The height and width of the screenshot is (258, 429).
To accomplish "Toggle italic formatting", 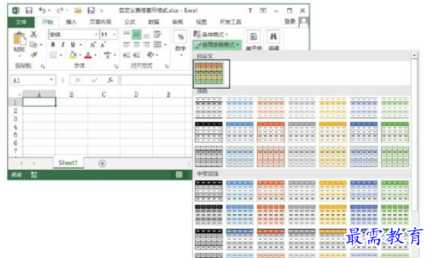I will click(x=63, y=44).
